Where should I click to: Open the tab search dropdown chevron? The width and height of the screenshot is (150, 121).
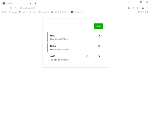[x=129, y=2]
